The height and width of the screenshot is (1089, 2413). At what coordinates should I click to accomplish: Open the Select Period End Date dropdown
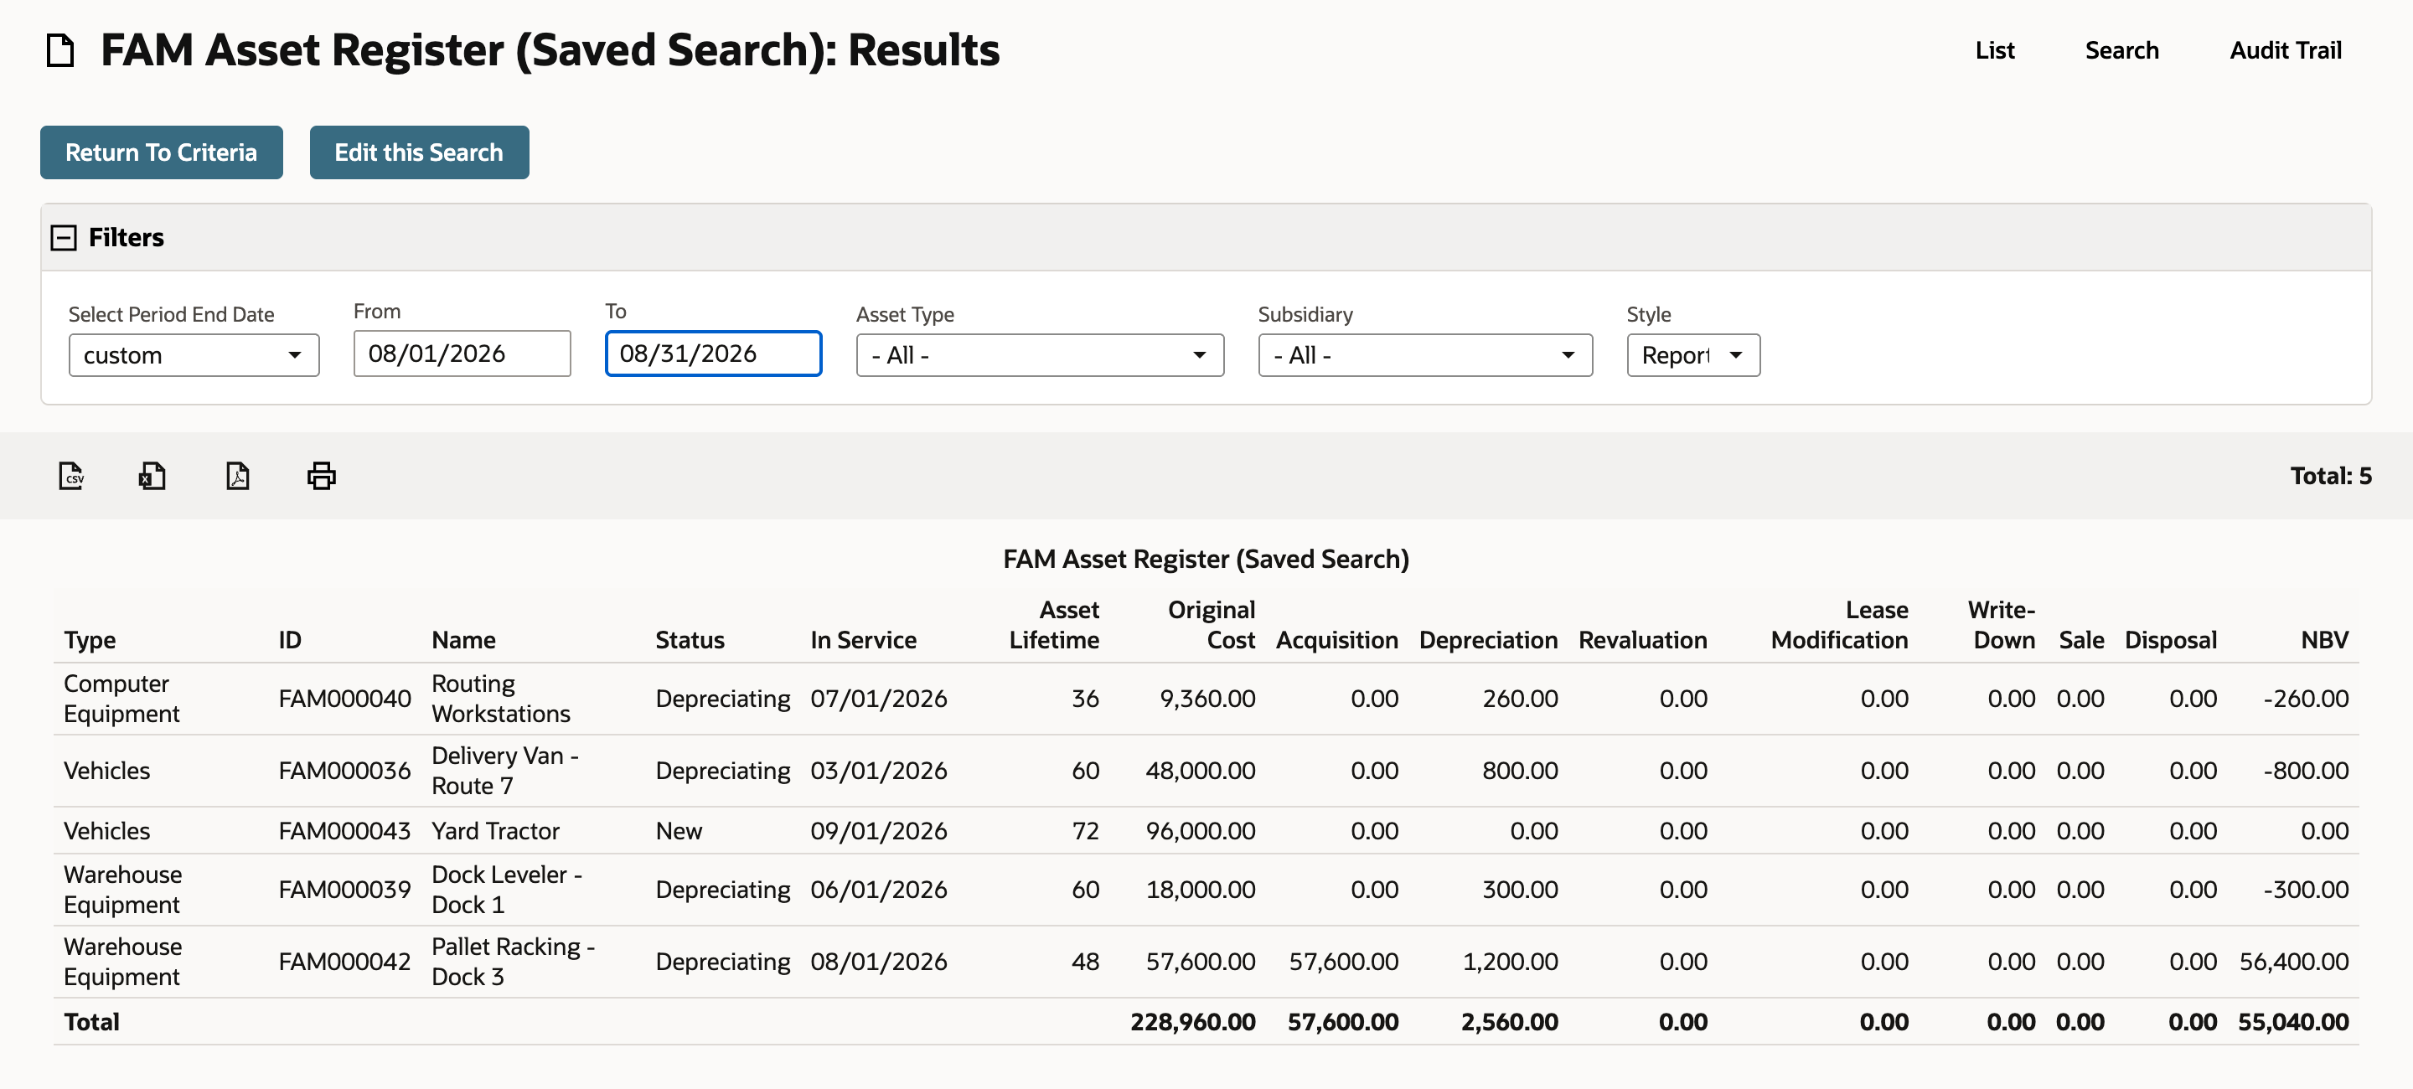(194, 355)
